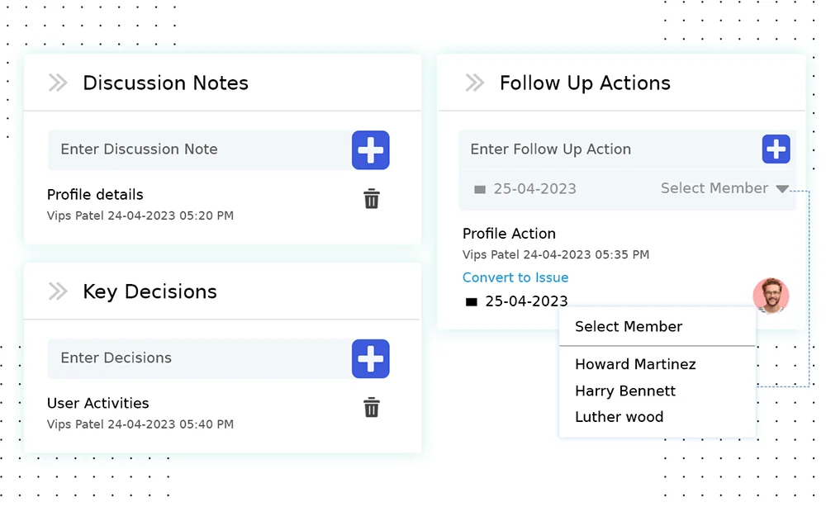Focus the Enter Discussion Note field
This screenshot has width=826, height=507.
point(198,149)
